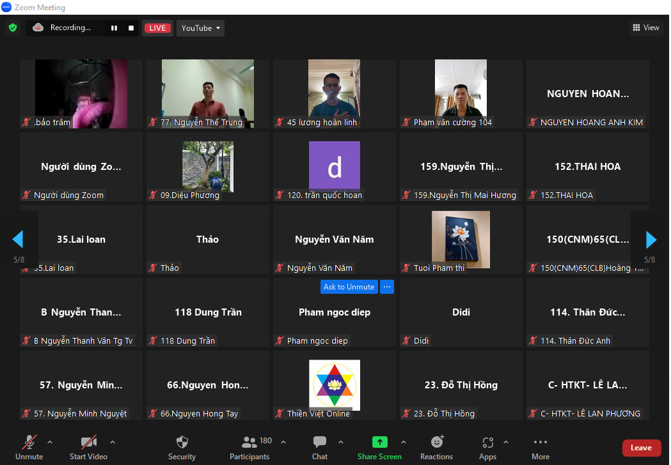
Task: Click the green encryption shield icon
Action: [x=13, y=27]
